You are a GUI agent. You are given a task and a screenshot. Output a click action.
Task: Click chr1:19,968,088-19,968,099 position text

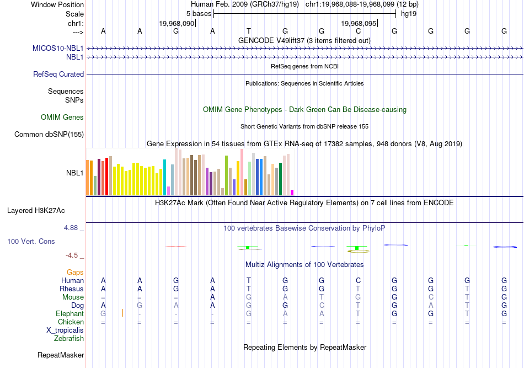[x=362, y=4]
